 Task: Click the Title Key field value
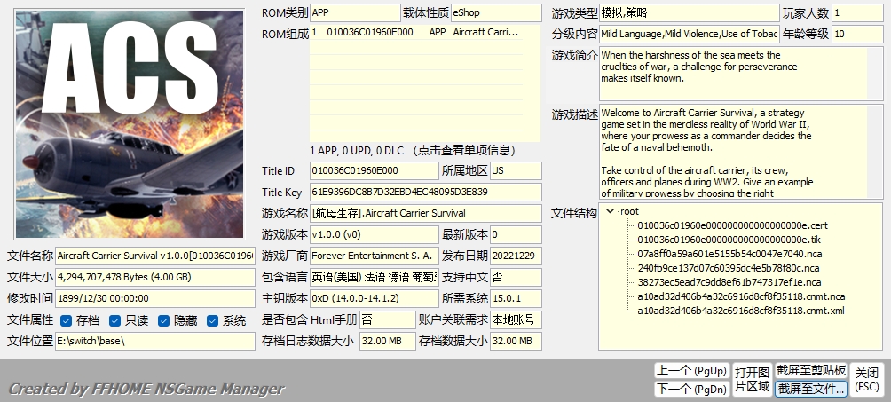pos(426,193)
